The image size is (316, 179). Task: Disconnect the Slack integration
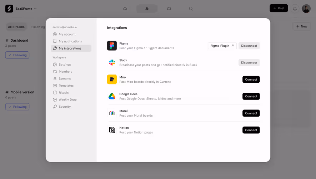click(x=249, y=63)
